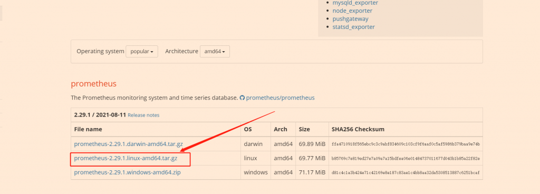Select the linux SHA256 checksum text
The width and height of the screenshot is (540, 194).
(x=406, y=159)
